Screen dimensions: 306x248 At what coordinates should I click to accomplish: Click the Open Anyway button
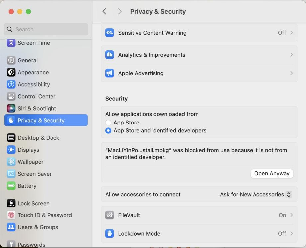tap(272, 173)
